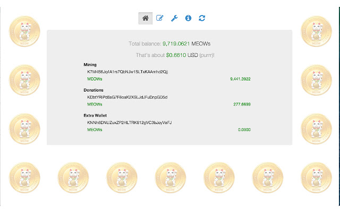Click the Donations balance 277.6699
The width and height of the screenshot is (340, 213).
242,104
